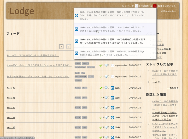
Task: Click stock checkmark on test 16 row
Action: [101, 118]
